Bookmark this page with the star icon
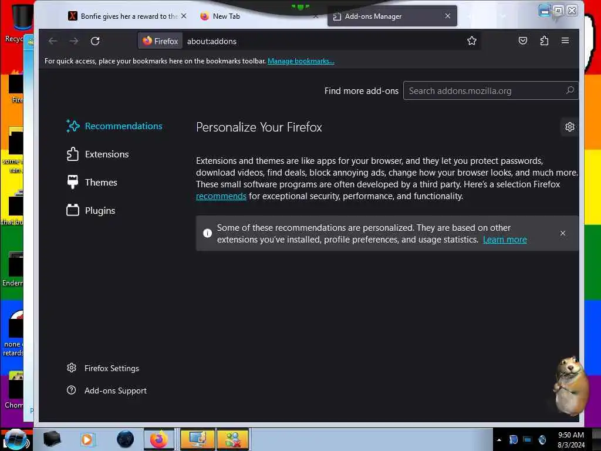The height and width of the screenshot is (451, 601). click(x=472, y=41)
